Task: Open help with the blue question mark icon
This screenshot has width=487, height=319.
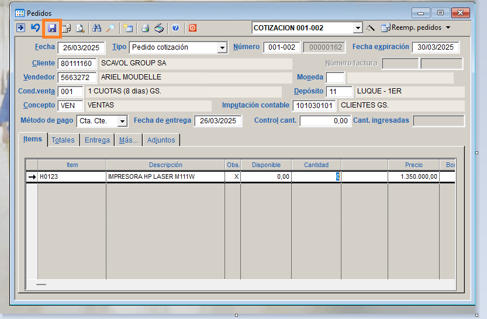Action: pyautogui.click(x=175, y=28)
